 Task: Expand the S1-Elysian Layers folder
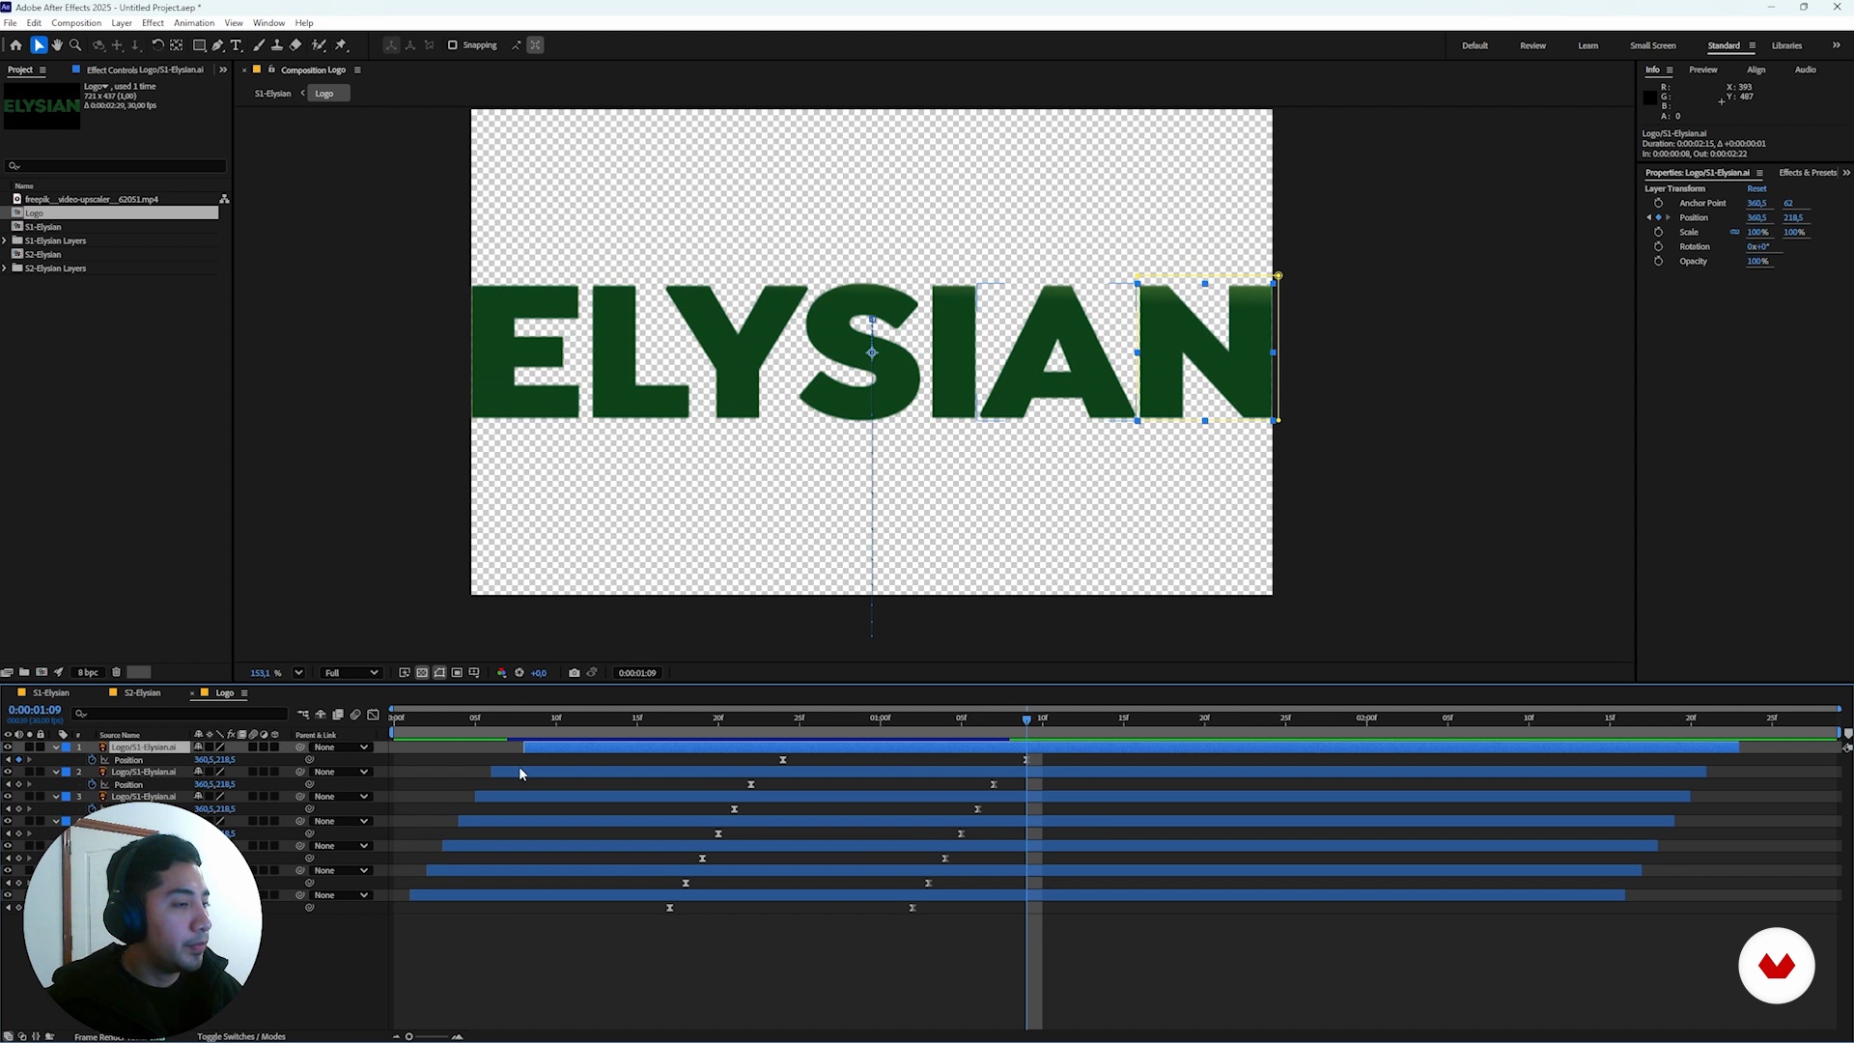(x=5, y=240)
